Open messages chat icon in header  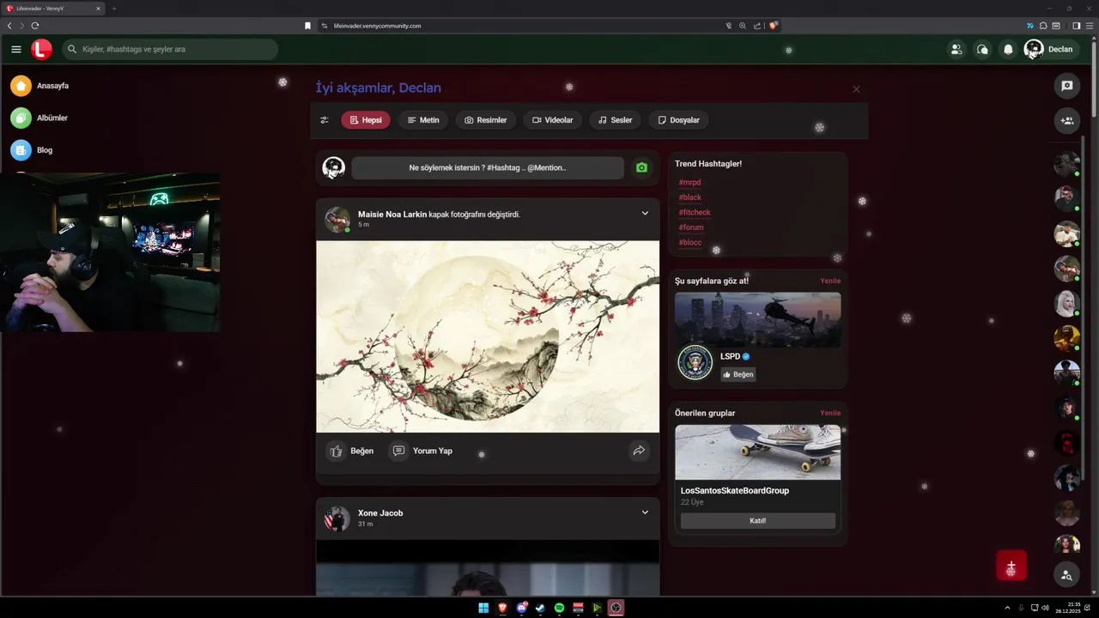[x=982, y=49]
